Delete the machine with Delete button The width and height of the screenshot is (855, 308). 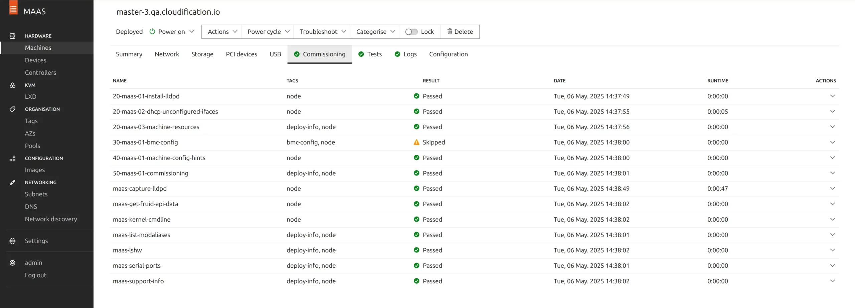[460, 32]
